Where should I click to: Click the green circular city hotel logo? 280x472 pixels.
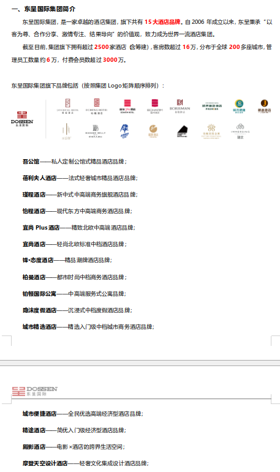click(x=240, y=106)
